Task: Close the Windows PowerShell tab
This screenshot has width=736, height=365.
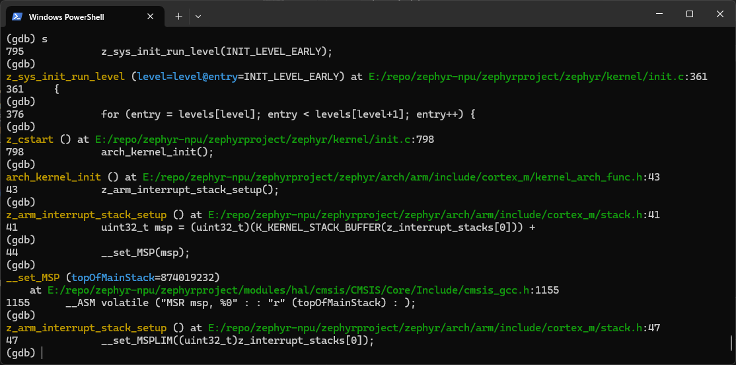Action: 150,17
